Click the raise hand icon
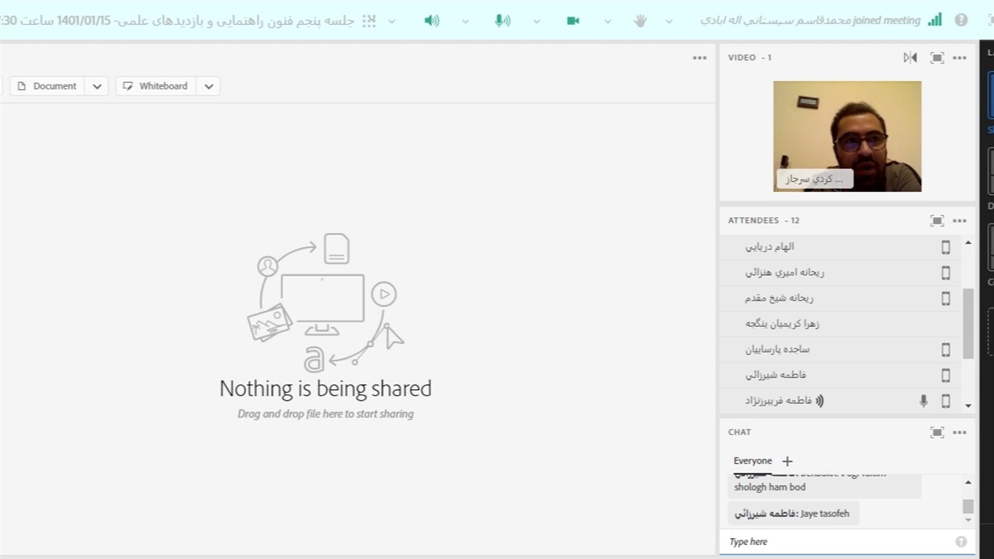 click(x=640, y=21)
